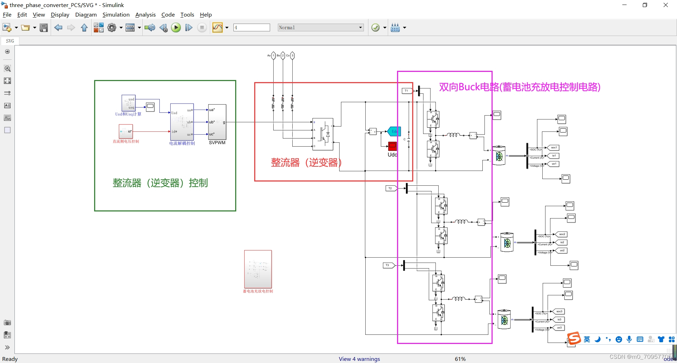
Task: Expand the Normal simulation mode dropdown
Action: click(360, 27)
